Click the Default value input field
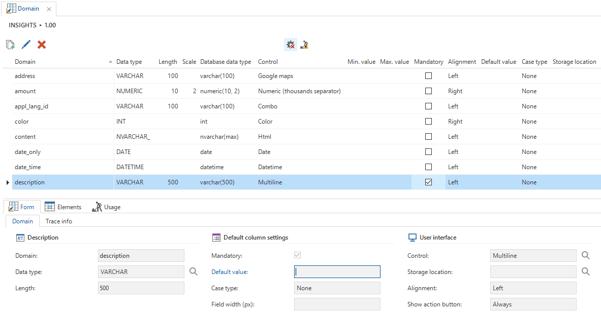Viewport: 601px width, 312px height. [x=337, y=272]
